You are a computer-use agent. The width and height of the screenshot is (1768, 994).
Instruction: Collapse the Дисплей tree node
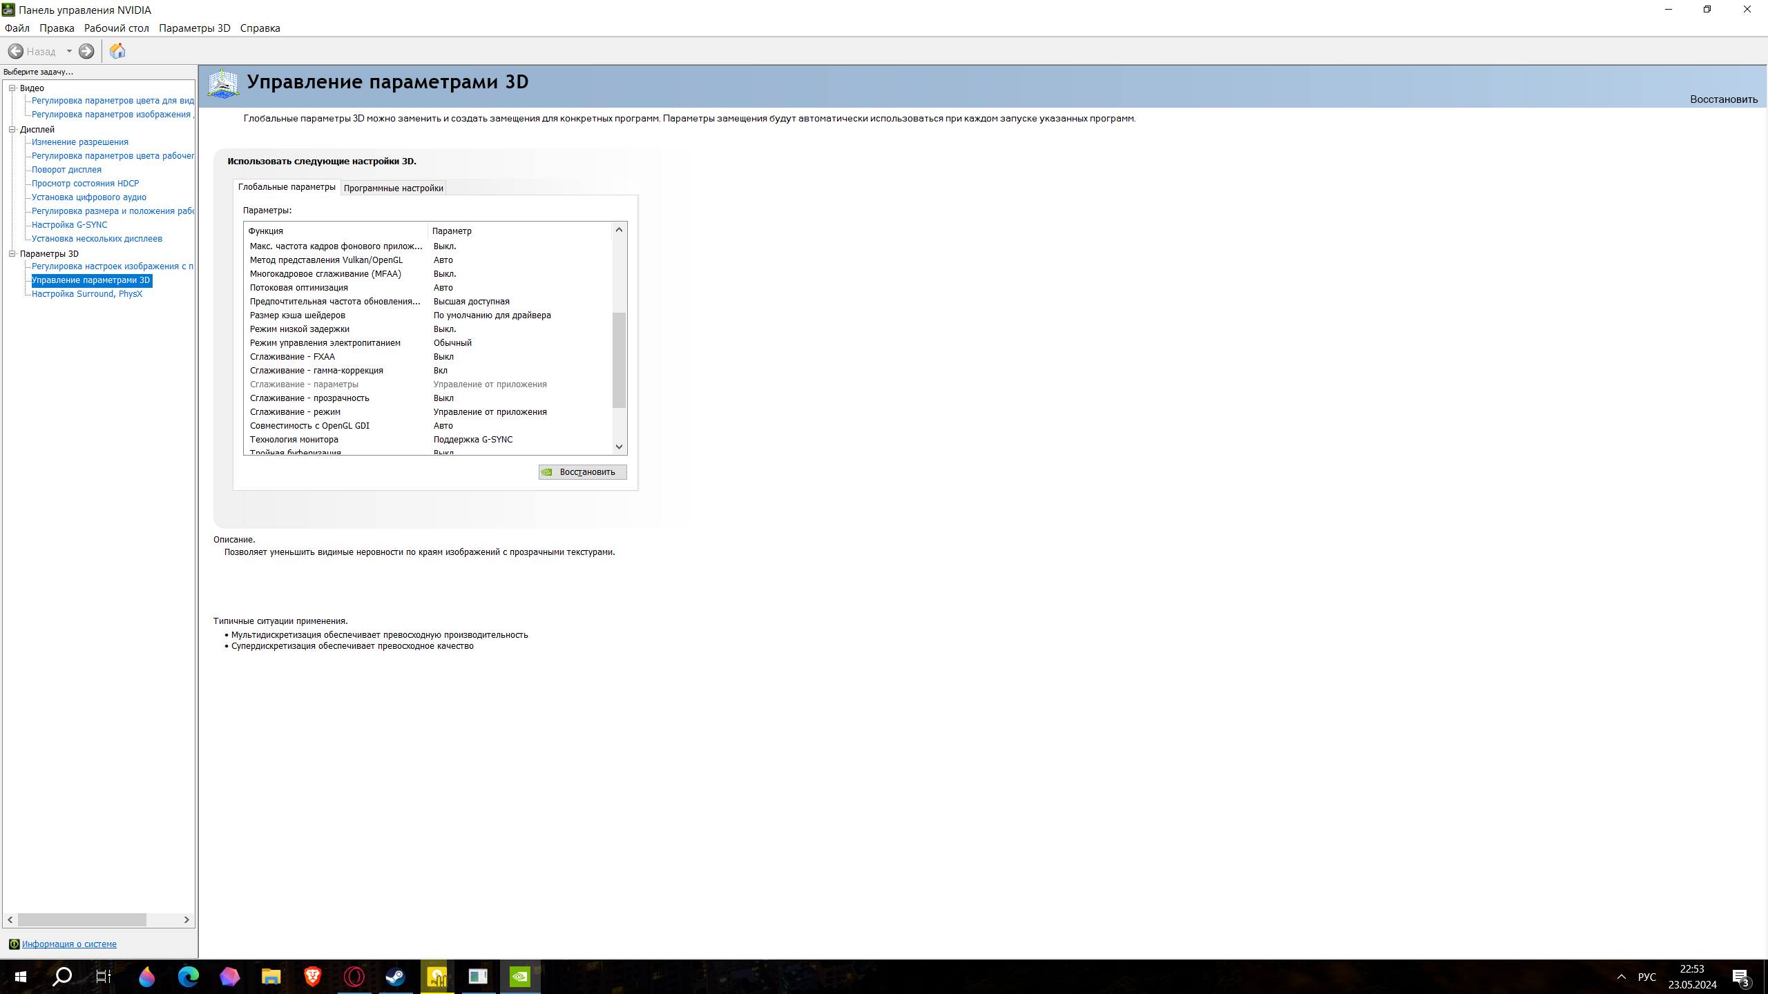click(12, 129)
